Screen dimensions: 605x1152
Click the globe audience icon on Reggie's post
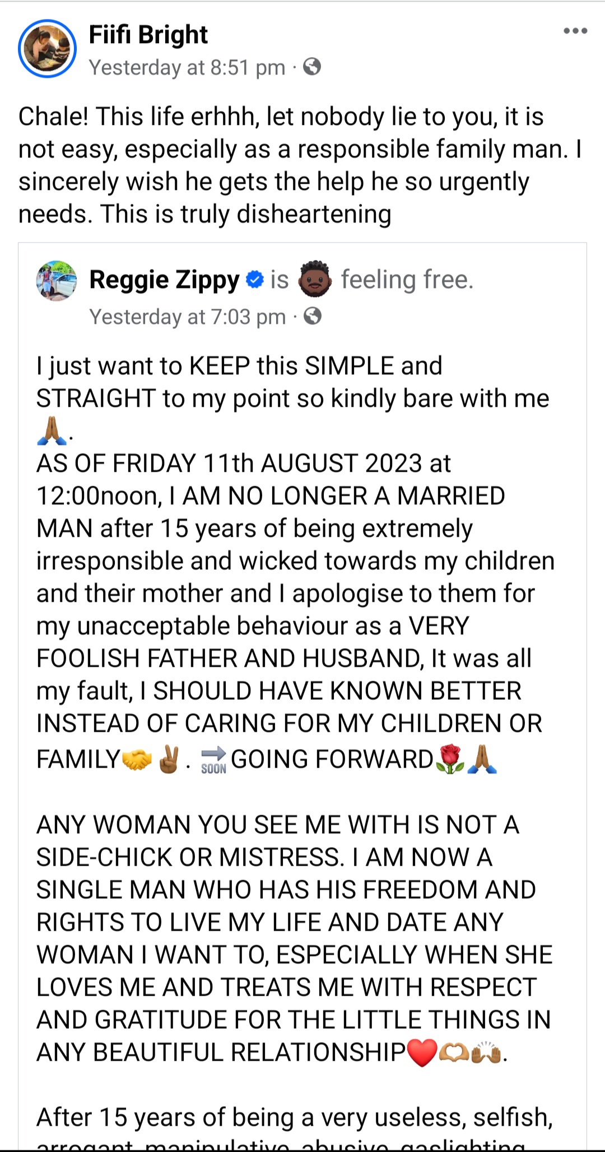(x=311, y=316)
